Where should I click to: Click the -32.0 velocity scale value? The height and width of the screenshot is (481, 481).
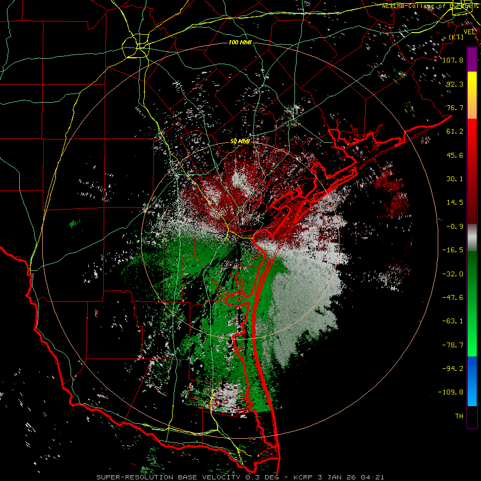[x=453, y=274]
